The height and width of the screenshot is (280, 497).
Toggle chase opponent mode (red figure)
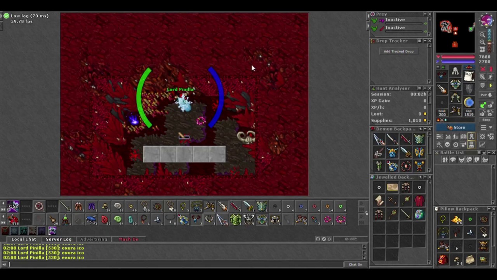pyautogui.click(x=491, y=68)
